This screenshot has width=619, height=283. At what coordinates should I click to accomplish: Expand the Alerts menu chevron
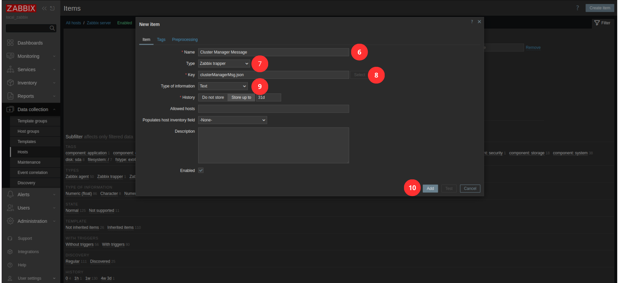coord(54,194)
